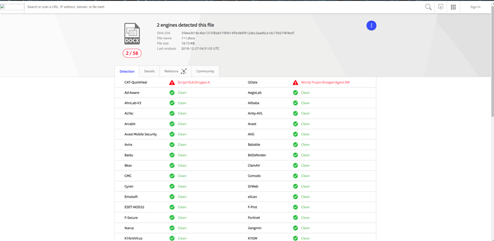Click the upload file icon
This screenshot has height=241, width=494.
441,7
